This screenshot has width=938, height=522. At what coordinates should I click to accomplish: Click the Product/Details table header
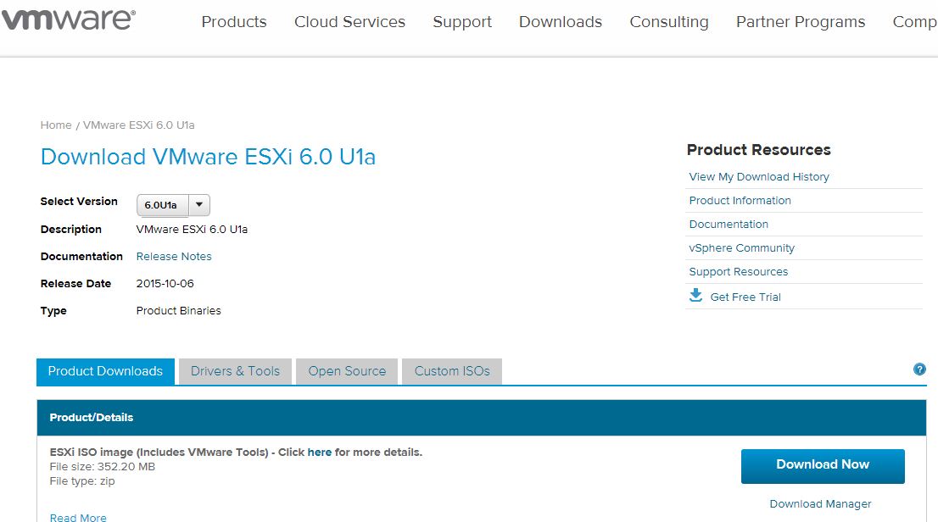pos(482,418)
